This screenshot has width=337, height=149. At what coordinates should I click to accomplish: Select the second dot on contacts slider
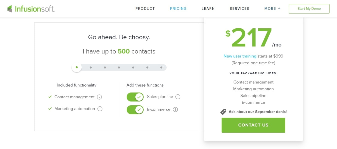point(91,67)
